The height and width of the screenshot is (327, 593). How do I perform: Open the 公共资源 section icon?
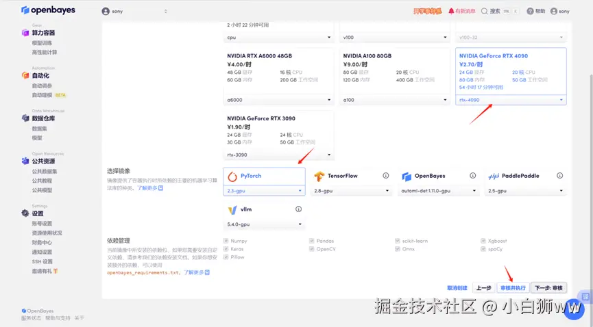pyautogui.click(x=25, y=161)
